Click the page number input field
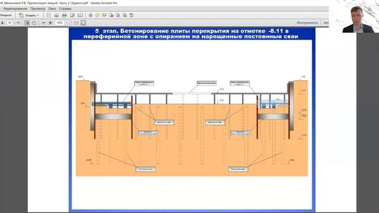379x213 pixels. click(x=9, y=22)
